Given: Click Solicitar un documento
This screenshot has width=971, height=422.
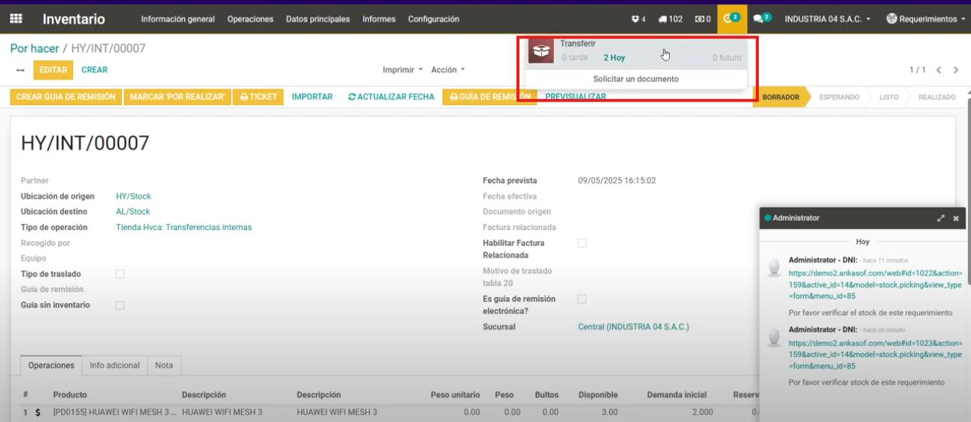Looking at the screenshot, I should click(636, 79).
